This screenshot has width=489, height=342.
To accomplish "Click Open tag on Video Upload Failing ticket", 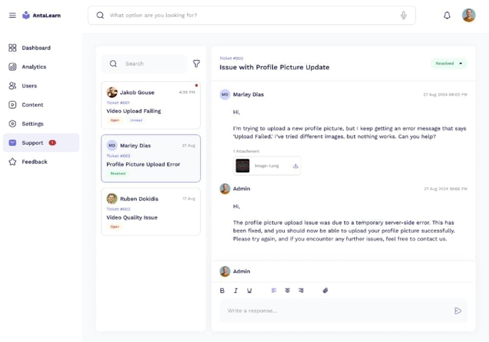I will pyautogui.click(x=115, y=120).
